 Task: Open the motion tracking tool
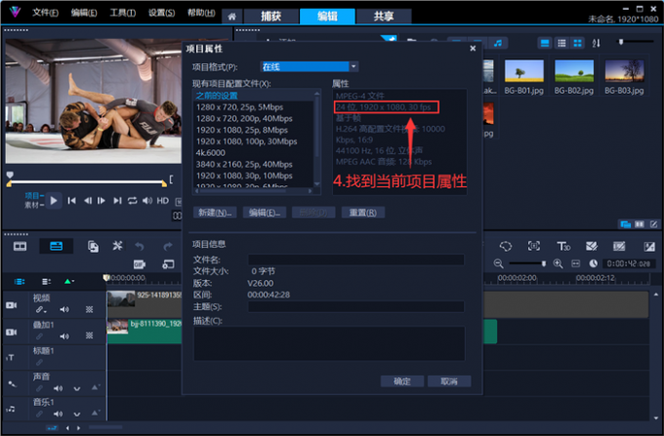click(534, 246)
